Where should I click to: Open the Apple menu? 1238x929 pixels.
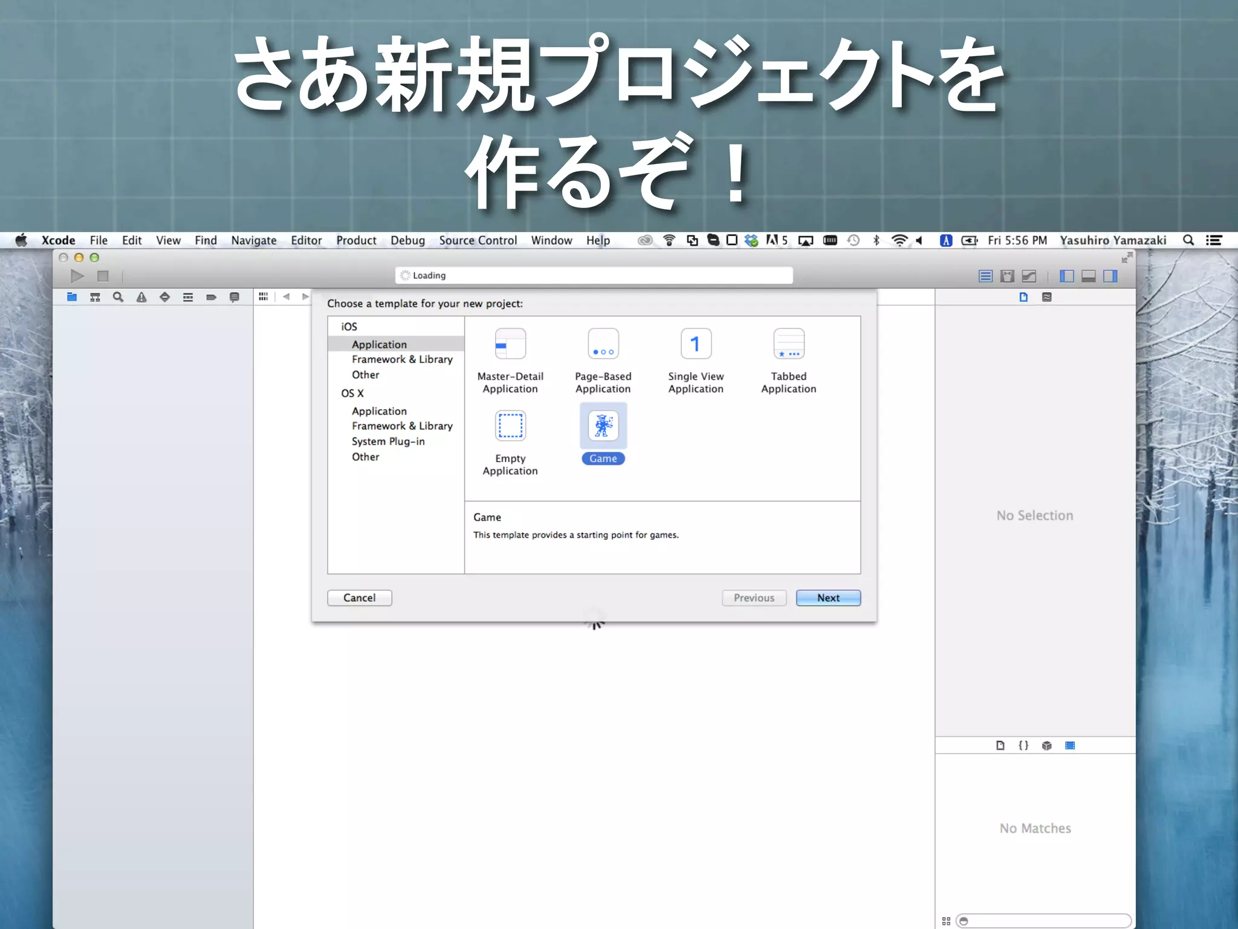21,240
